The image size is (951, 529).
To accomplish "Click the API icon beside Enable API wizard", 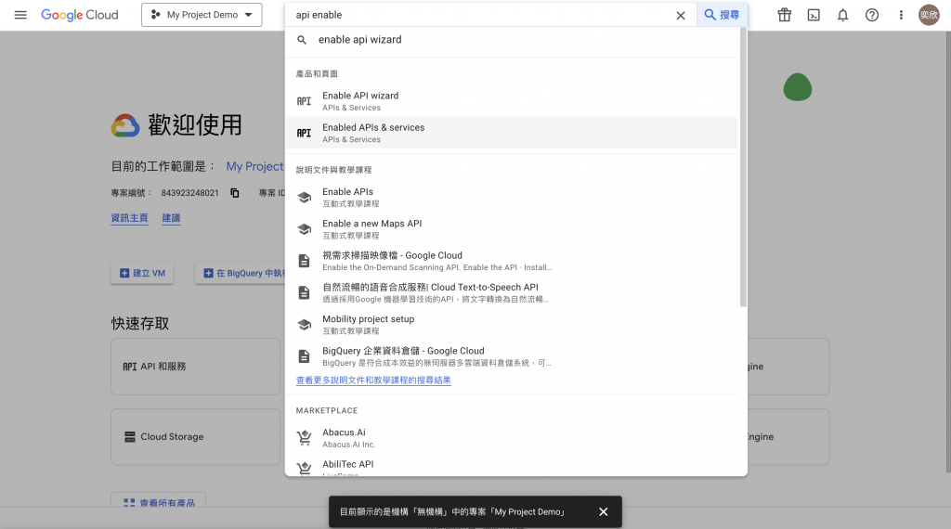I will (x=304, y=101).
